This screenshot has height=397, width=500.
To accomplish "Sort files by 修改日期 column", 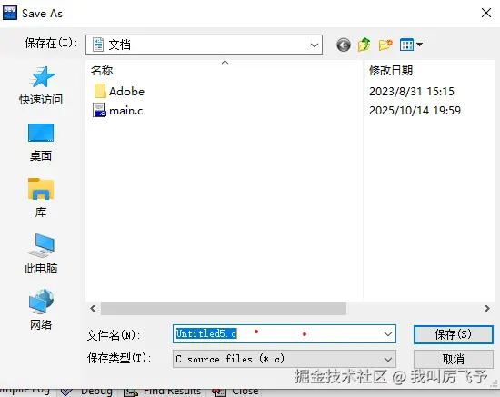I will [391, 70].
